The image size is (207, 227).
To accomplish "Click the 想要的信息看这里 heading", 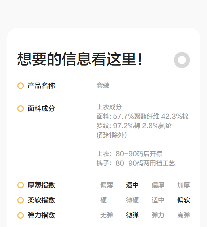I will 80,59.
